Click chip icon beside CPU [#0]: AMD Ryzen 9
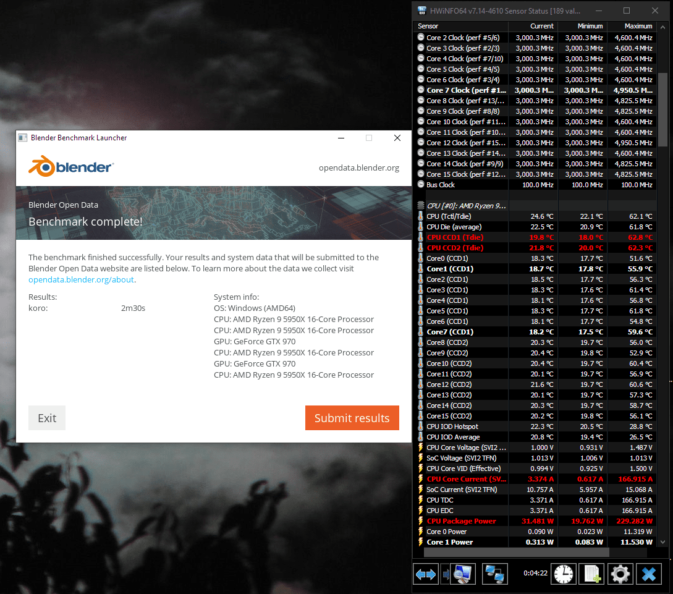This screenshot has width=673, height=594. [x=421, y=206]
